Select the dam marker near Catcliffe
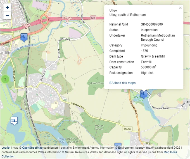The image size is (190, 159). click(24, 37)
